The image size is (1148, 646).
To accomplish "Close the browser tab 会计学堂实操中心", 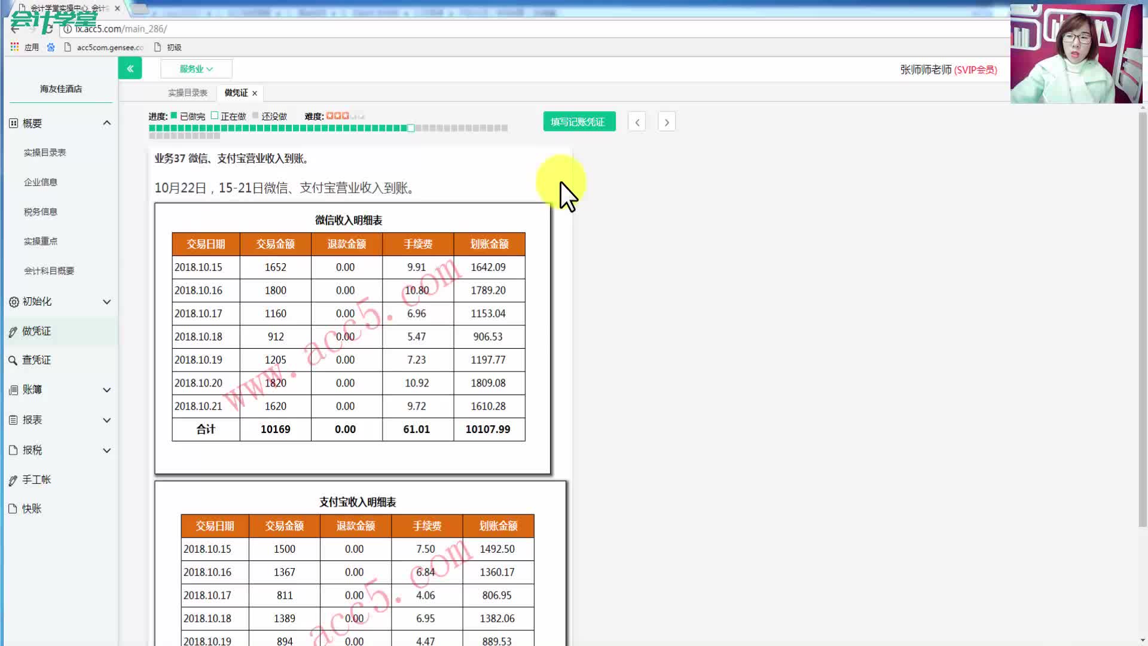I will (x=117, y=8).
